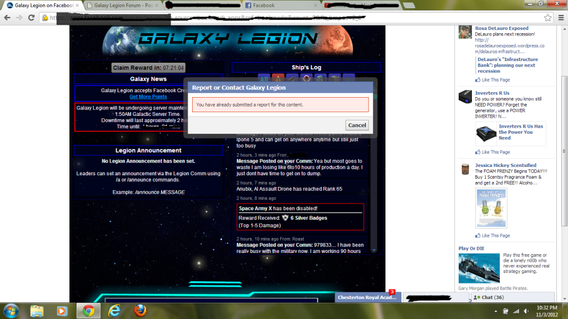
Task: Click Cancel in the report dialog
Action: tap(357, 125)
